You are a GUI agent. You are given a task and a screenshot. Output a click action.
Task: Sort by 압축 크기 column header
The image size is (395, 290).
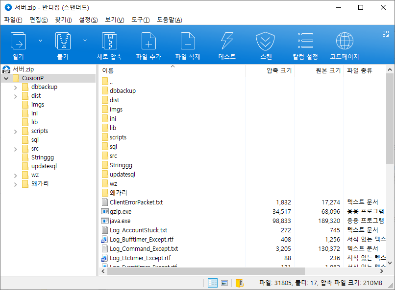(271, 70)
